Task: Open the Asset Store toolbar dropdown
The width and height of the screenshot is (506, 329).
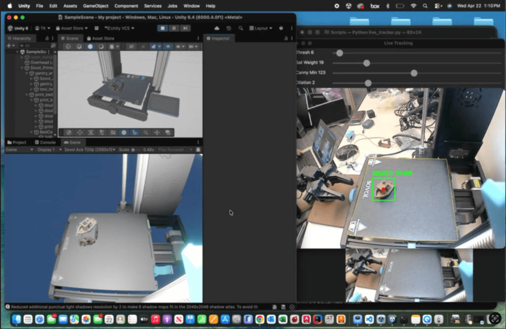Action: pyautogui.click(x=72, y=28)
